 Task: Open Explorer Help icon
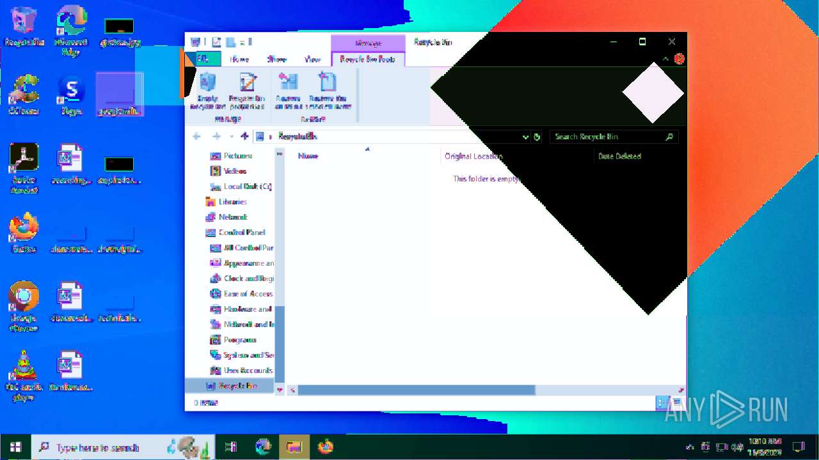coord(679,59)
